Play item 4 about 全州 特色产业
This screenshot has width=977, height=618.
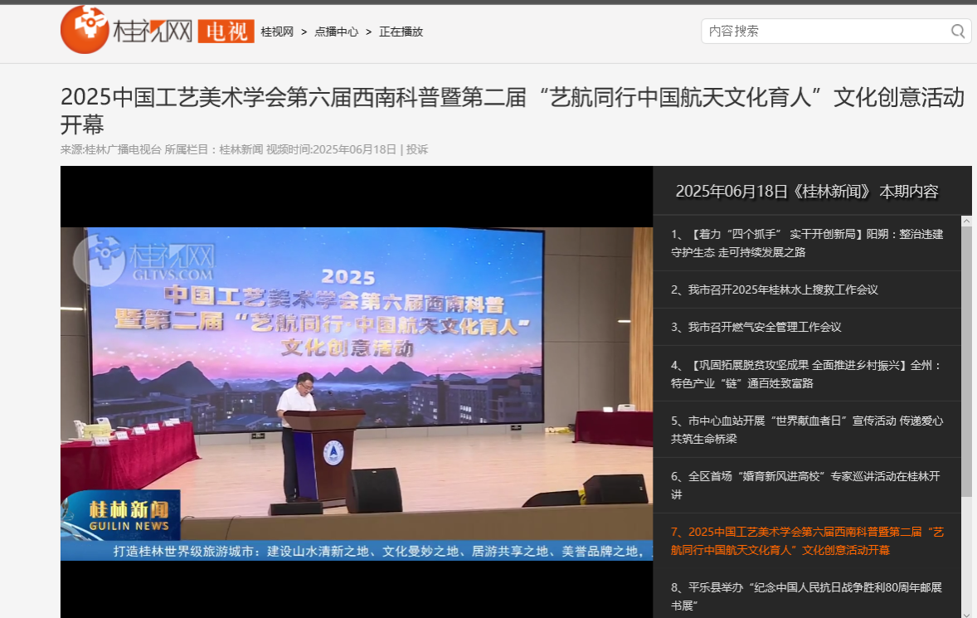click(806, 374)
